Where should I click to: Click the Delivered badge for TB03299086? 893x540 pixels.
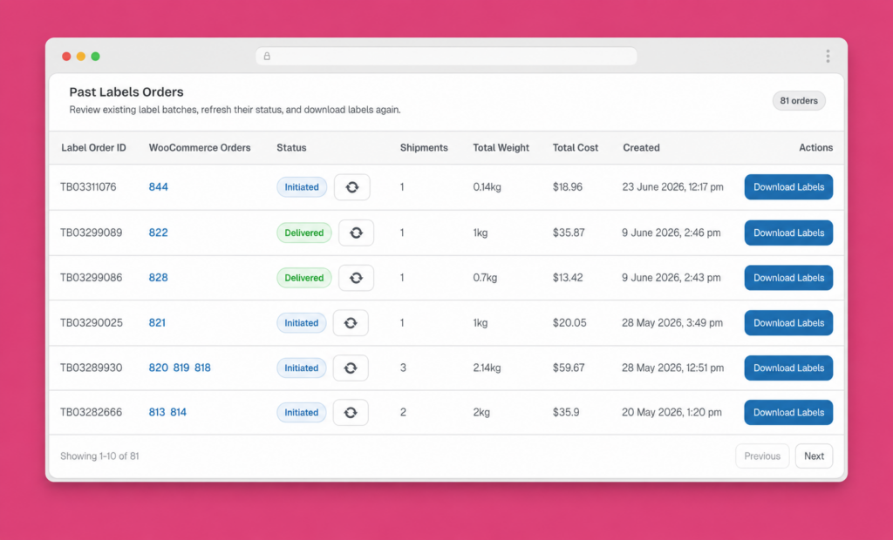click(x=304, y=278)
